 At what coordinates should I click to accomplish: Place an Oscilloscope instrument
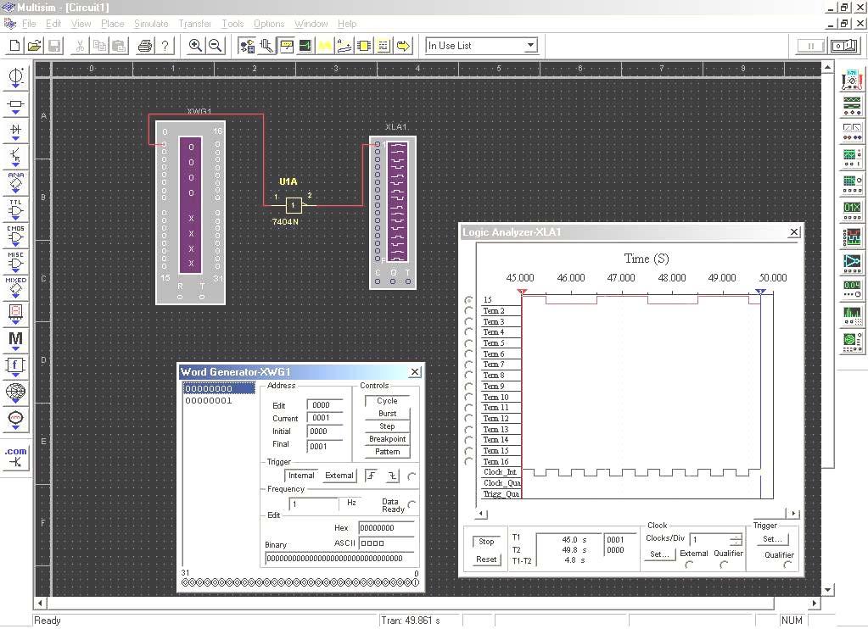852,159
